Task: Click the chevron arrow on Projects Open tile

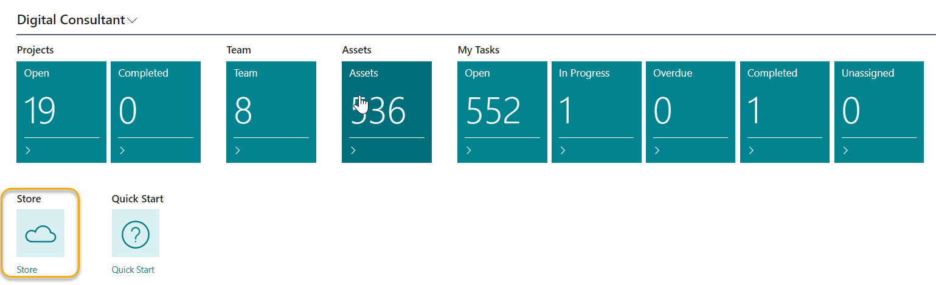Action: pyautogui.click(x=28, y=151)
